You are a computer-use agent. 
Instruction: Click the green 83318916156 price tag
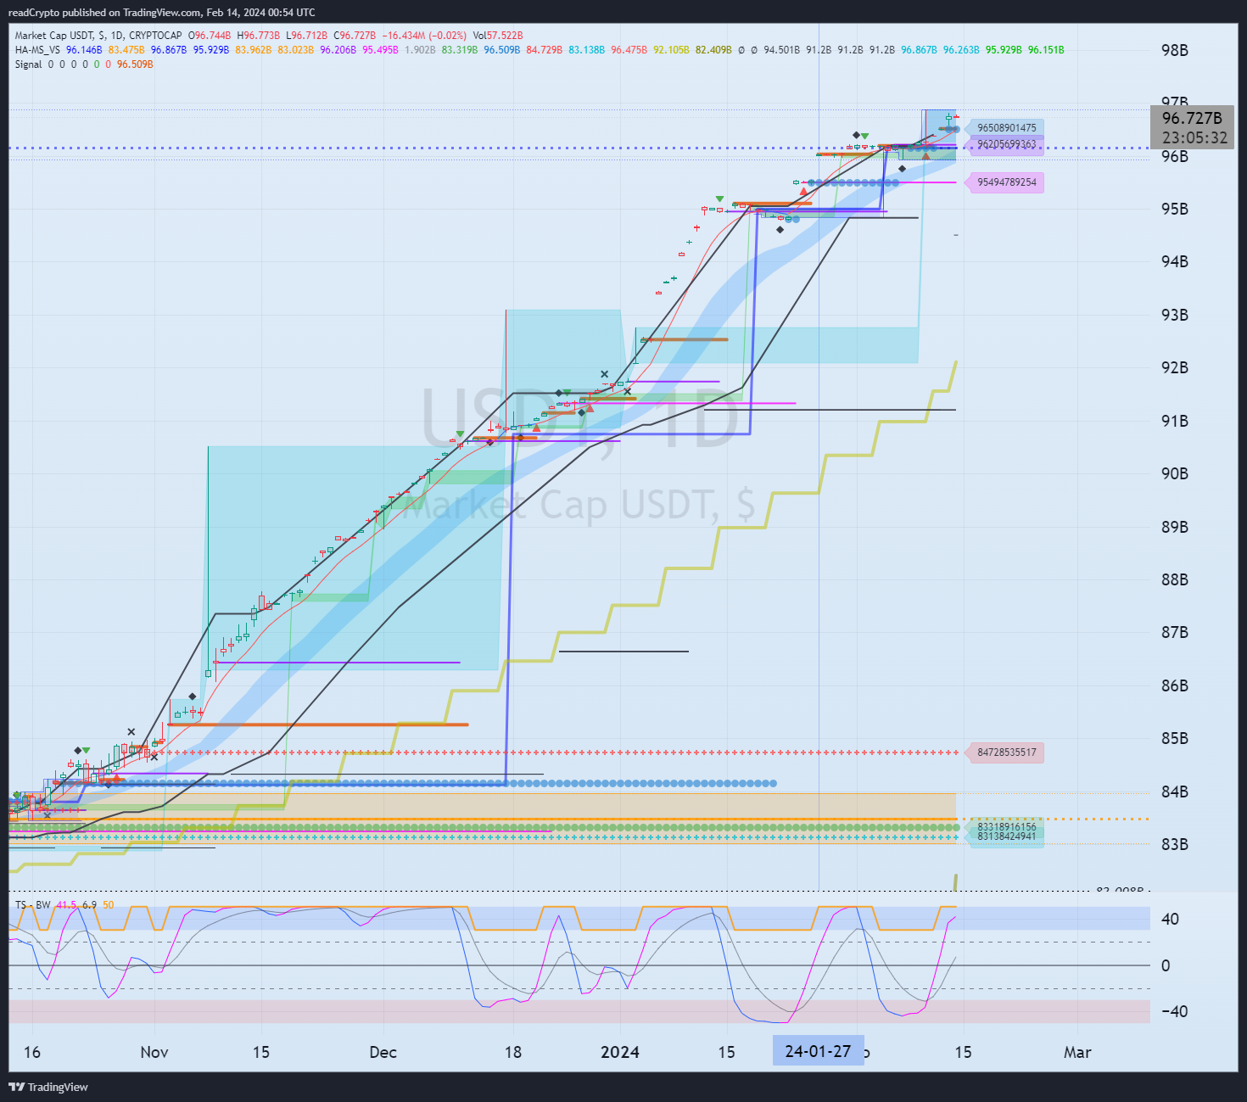tap(1006, 826)
